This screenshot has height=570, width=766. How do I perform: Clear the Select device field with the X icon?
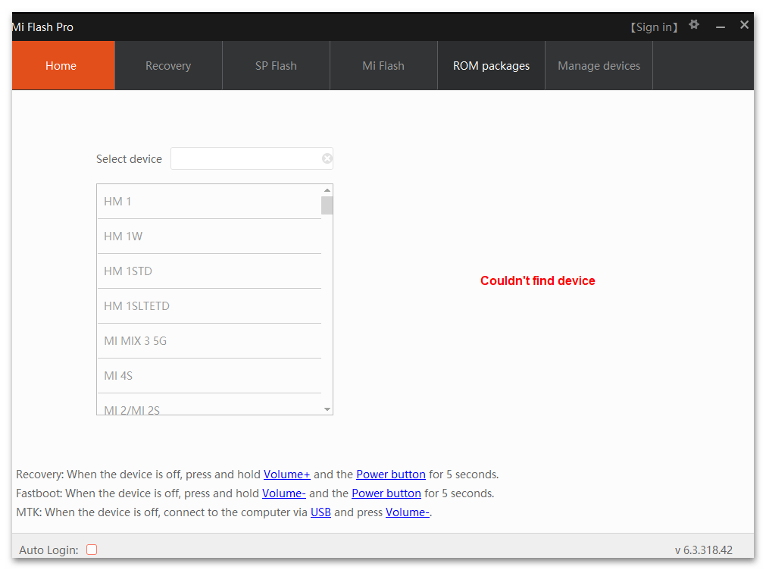327,158
